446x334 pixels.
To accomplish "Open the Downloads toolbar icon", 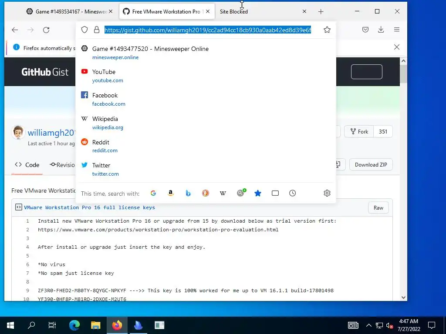I will tap(381, 30).
